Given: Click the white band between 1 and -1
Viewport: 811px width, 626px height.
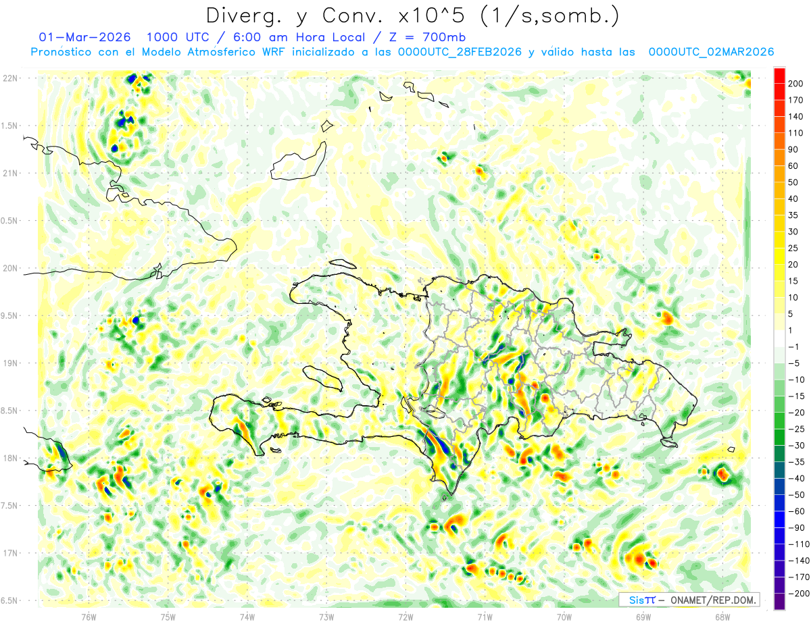Looking at the screenshot, I should pyautogui.click(x=779, y=338).
